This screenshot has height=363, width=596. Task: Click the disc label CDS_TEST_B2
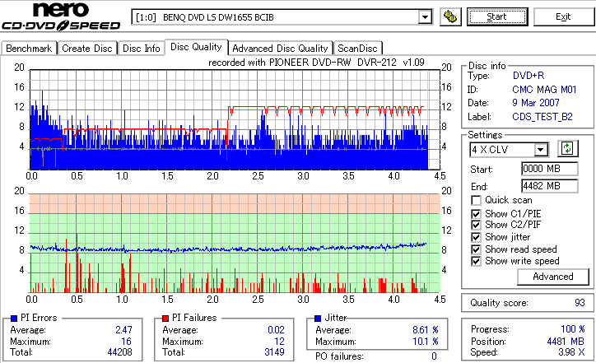(542, 117)
